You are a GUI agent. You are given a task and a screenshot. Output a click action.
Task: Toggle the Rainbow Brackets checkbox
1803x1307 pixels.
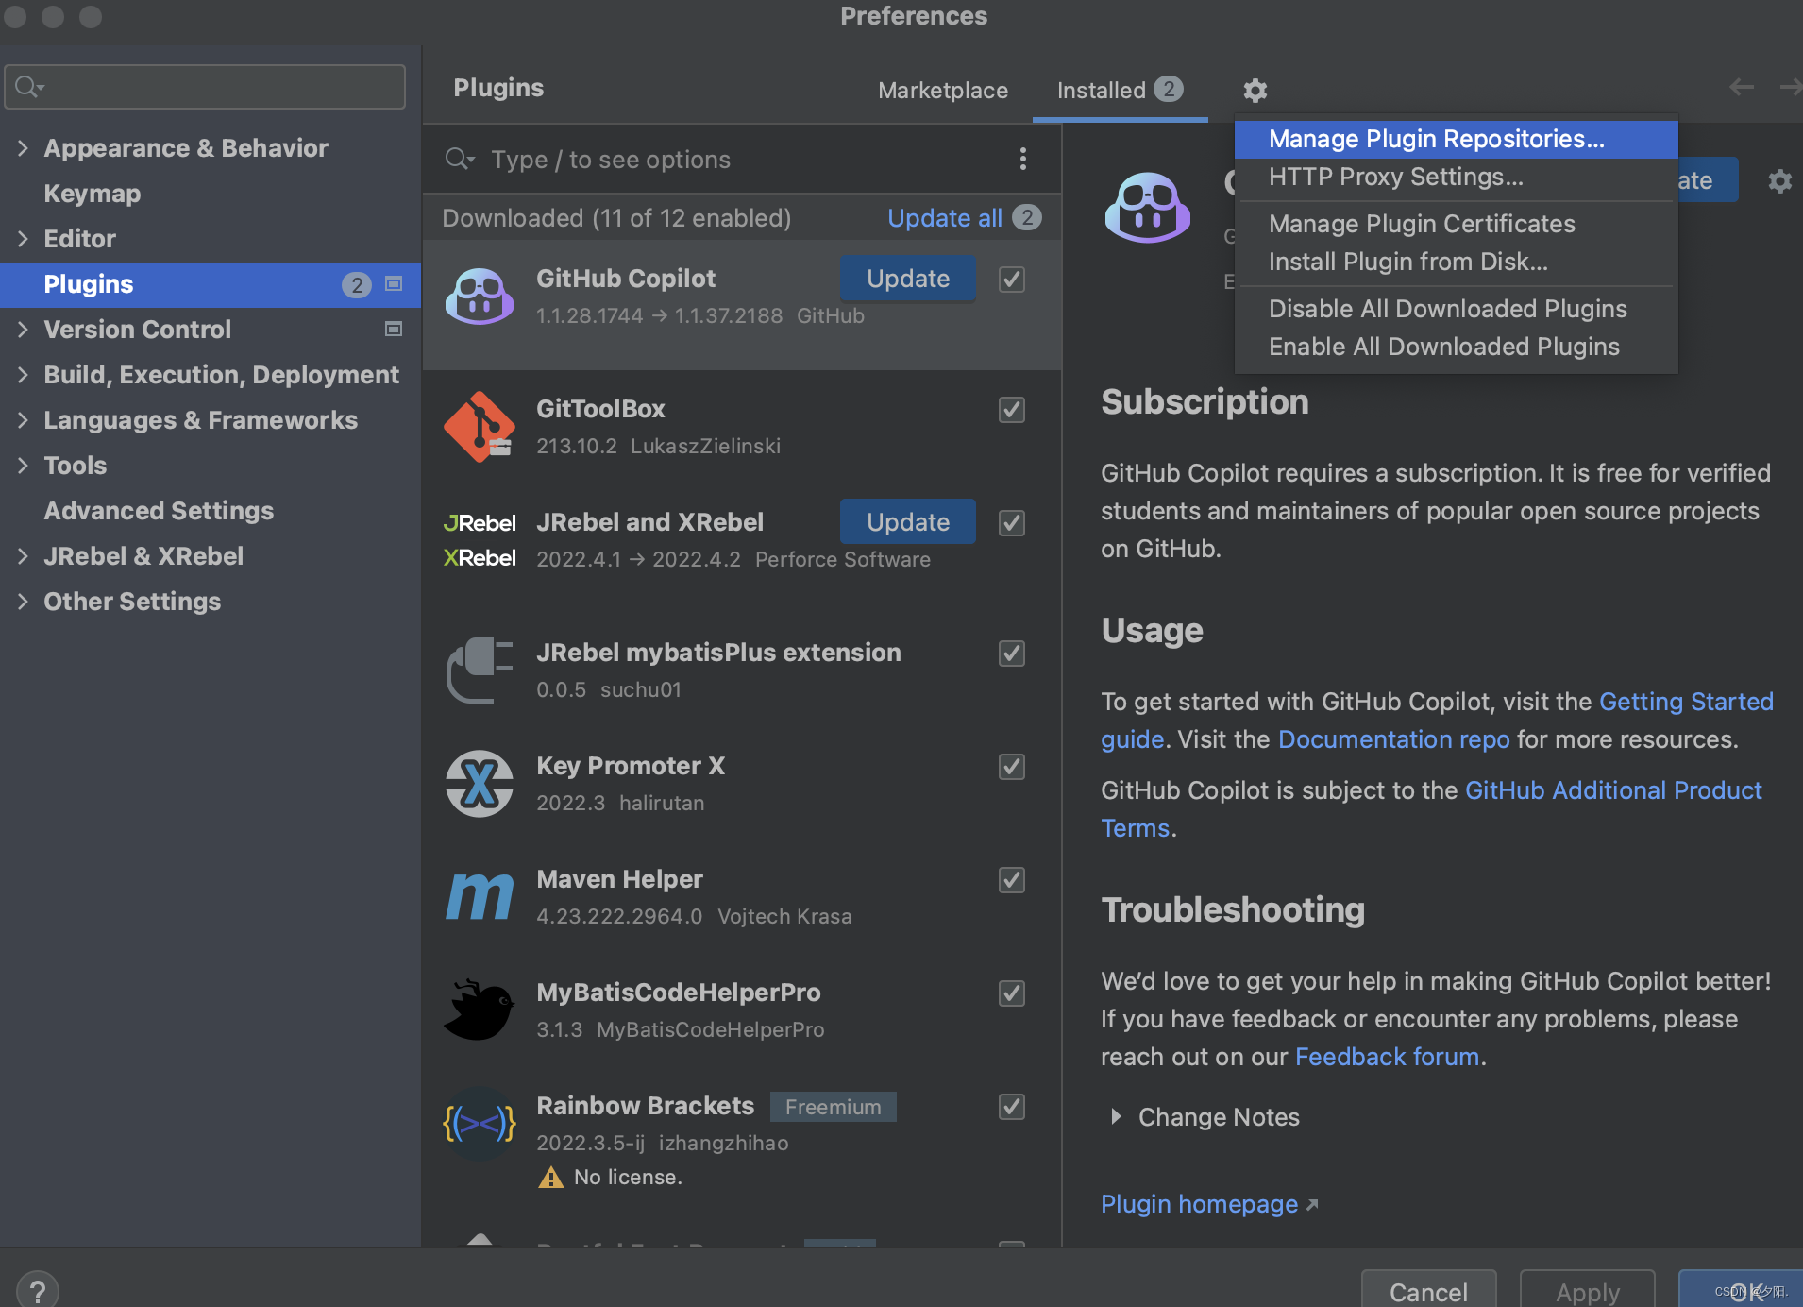point(1012,1106)
